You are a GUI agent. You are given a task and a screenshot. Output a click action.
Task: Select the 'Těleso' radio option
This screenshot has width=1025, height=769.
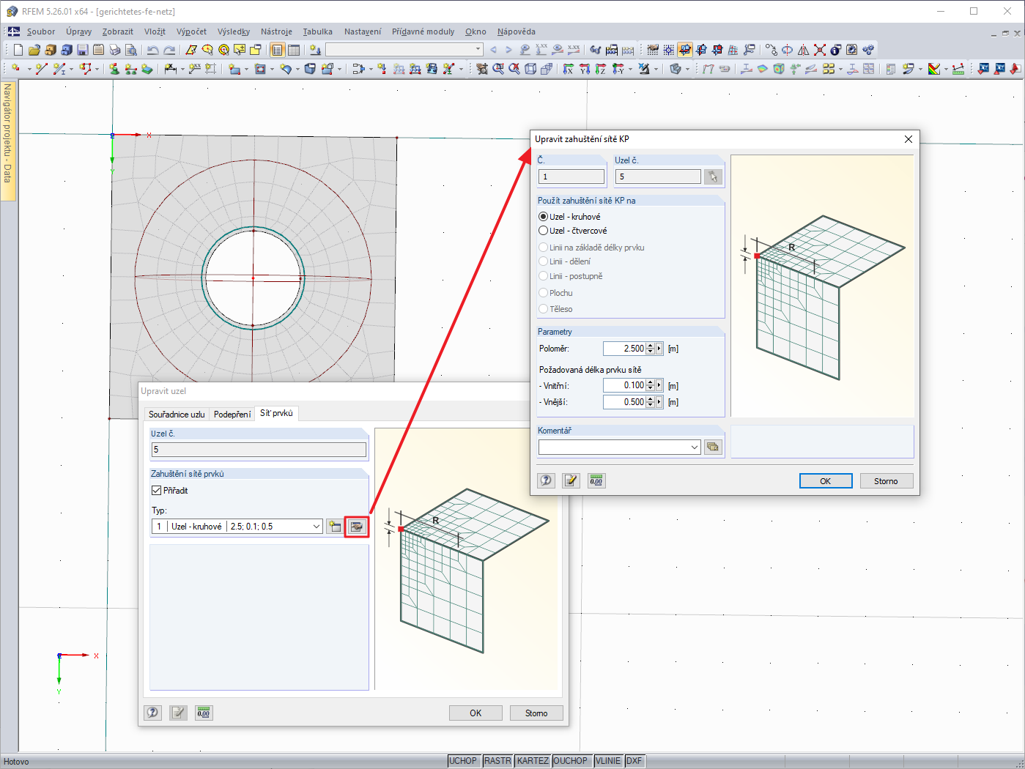pyautogui.click(x=544, y=309)
